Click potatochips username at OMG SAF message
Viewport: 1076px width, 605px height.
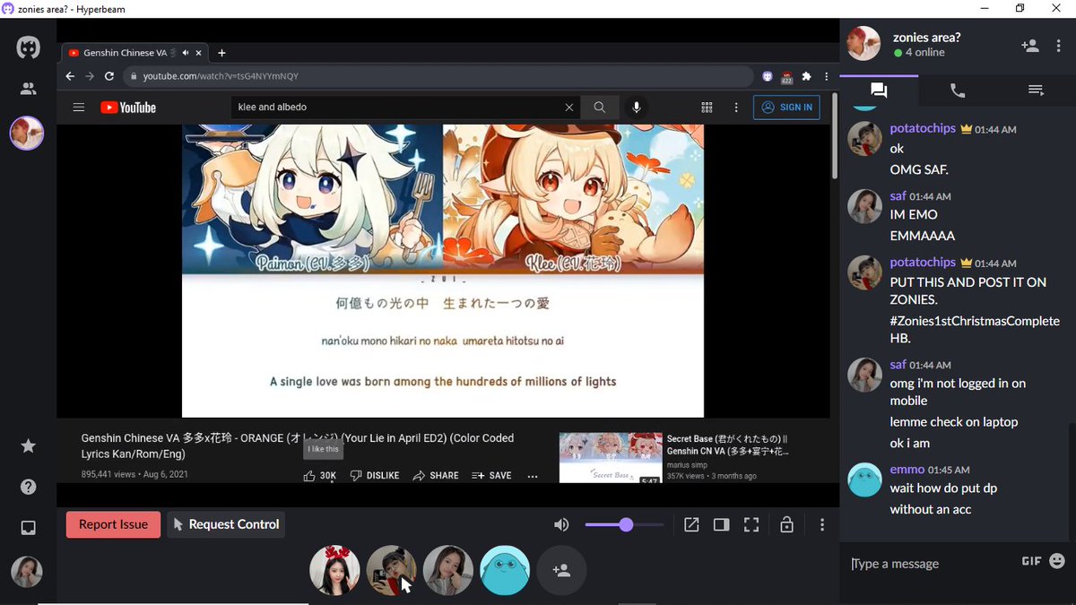tap(923, 128)
